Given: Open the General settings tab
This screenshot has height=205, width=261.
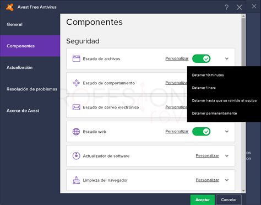Looking at the screenshot, I should [x=30, y=24].
